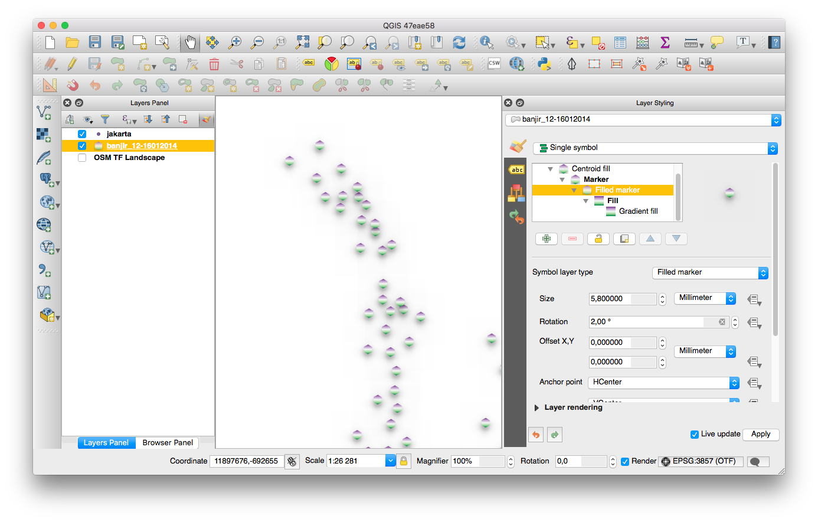Add a symbol layer with plus button
The width and height of the screenshot is (818, 522).
click(x=547, y=239)
